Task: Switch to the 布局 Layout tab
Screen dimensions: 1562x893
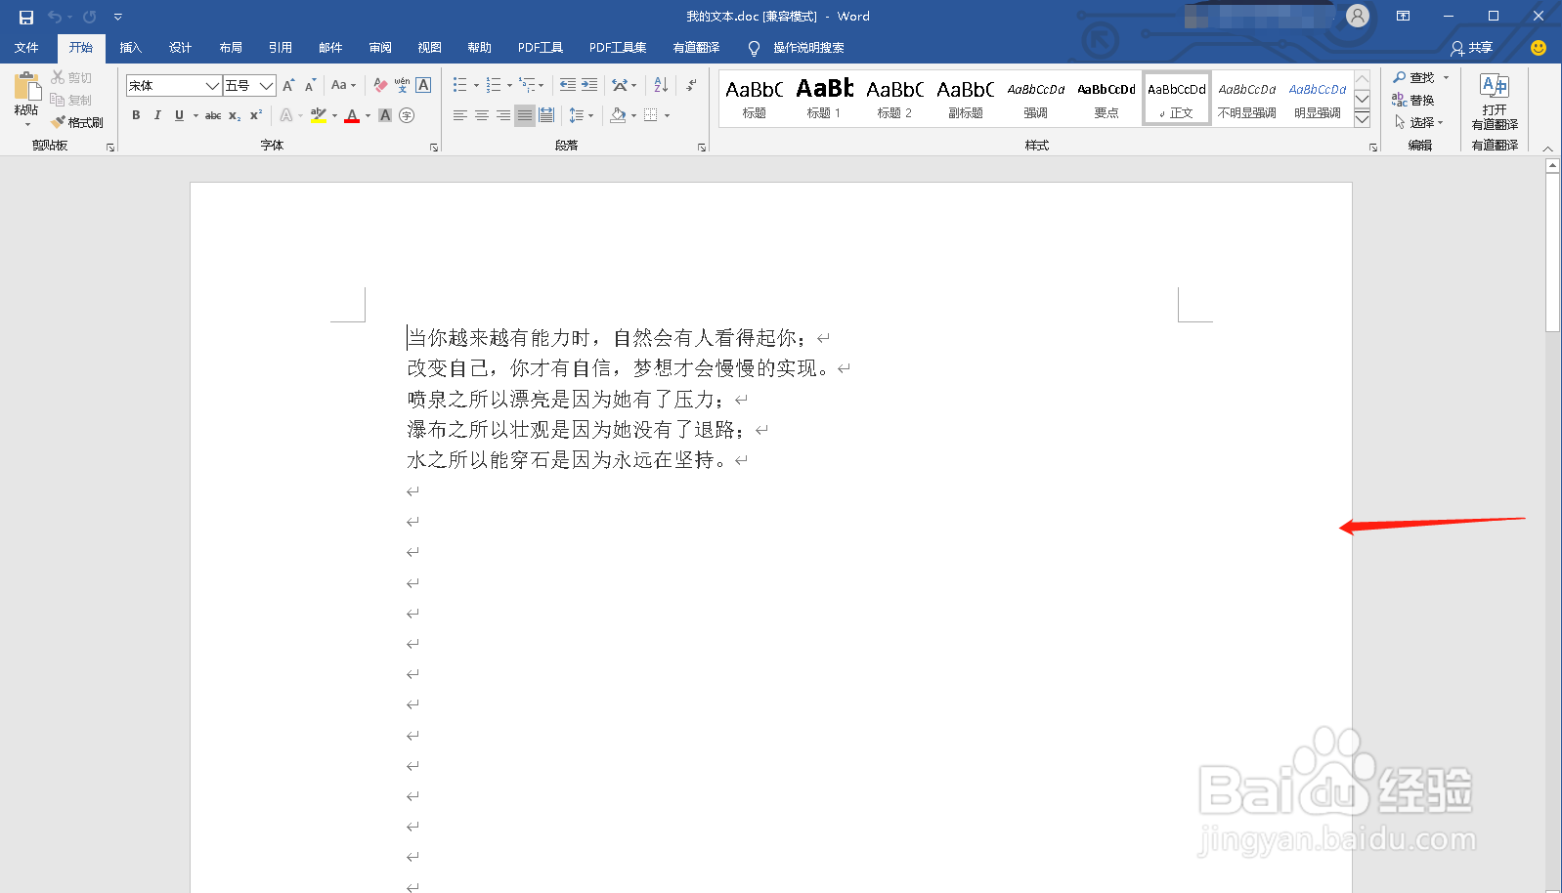Action: (231, 48)
